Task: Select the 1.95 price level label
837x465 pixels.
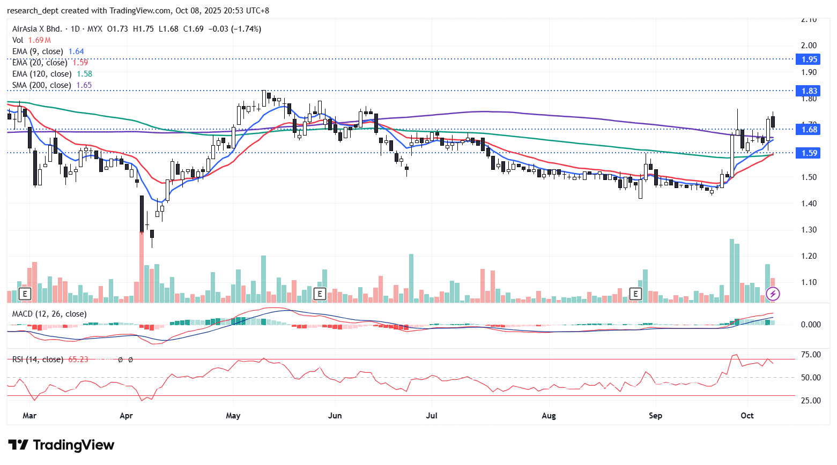Action: pos(809,59)
